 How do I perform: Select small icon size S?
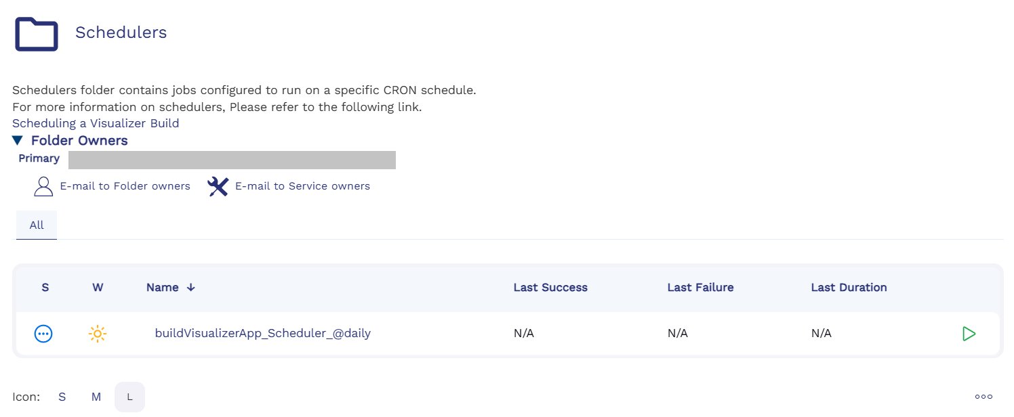pos(62,397)
